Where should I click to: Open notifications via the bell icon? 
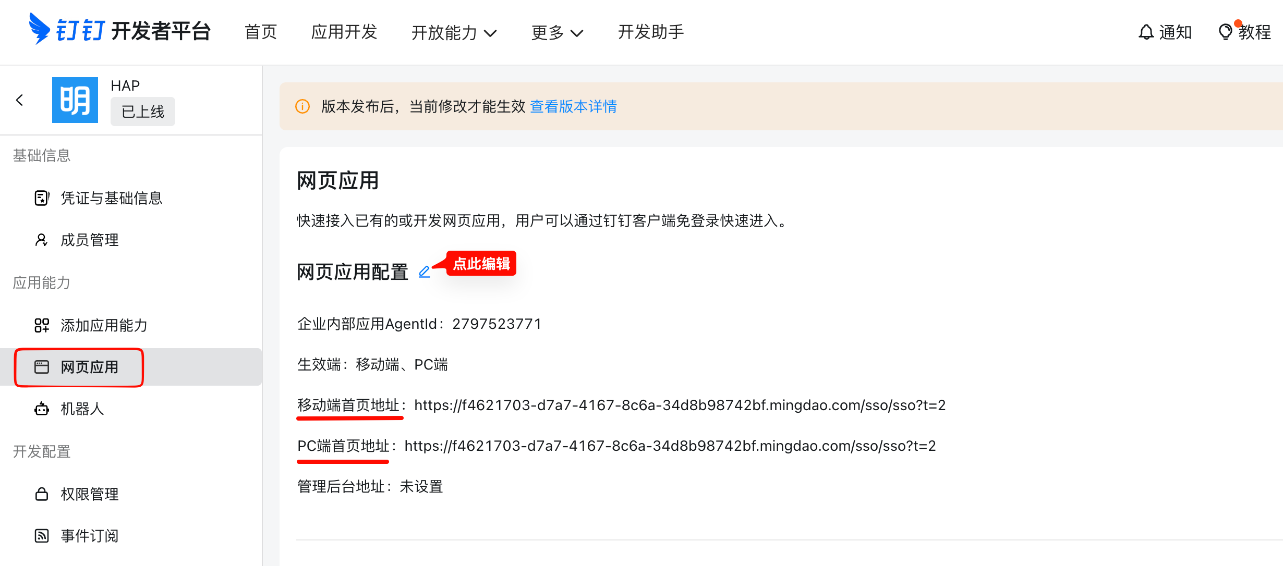[1146, 32]
